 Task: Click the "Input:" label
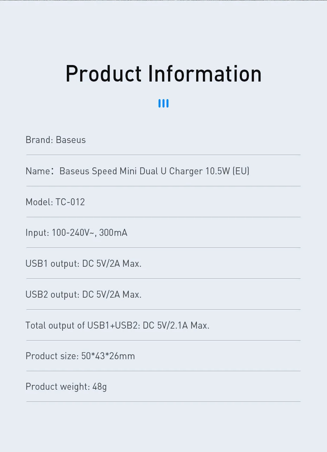37,233
